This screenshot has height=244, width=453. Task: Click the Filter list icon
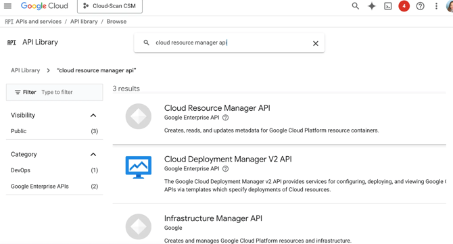coord(18,92)
